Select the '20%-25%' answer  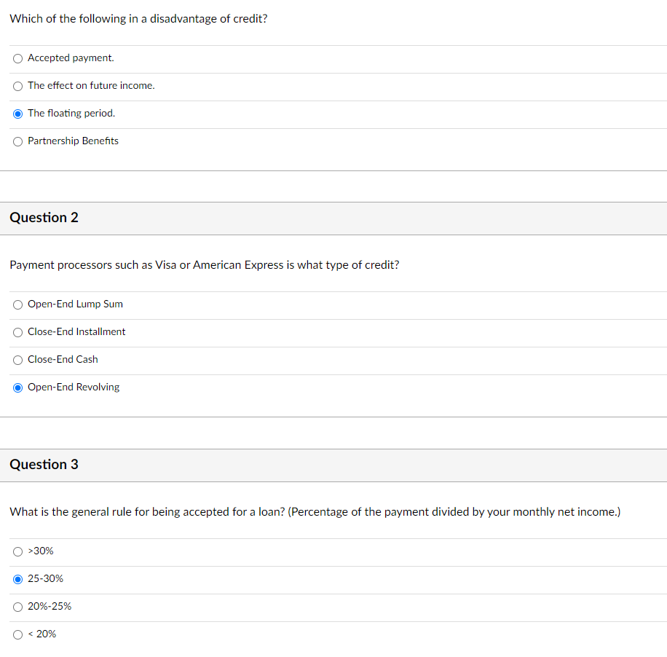click(x=18, y=607)
